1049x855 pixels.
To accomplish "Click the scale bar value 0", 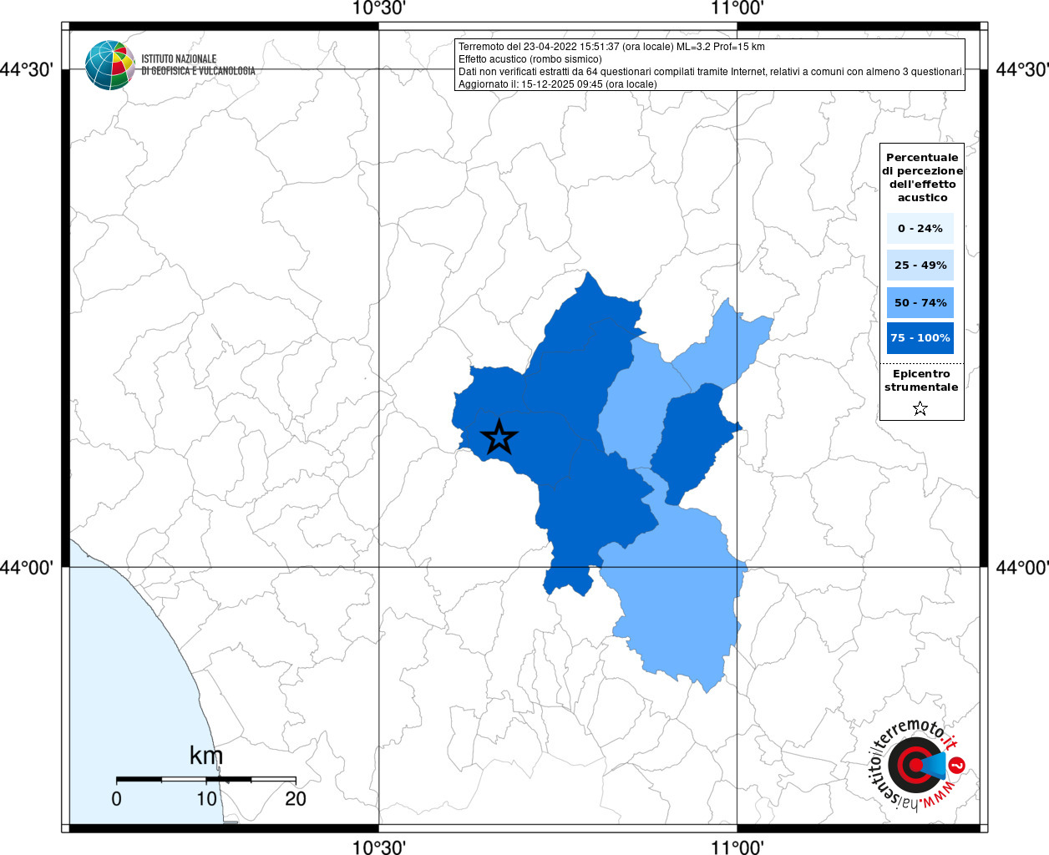I will click(x=116, y=798).
